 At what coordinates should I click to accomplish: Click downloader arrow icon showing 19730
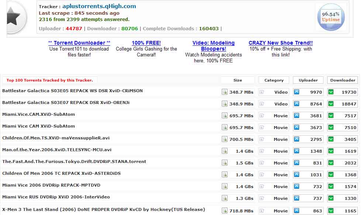[331, 92]
